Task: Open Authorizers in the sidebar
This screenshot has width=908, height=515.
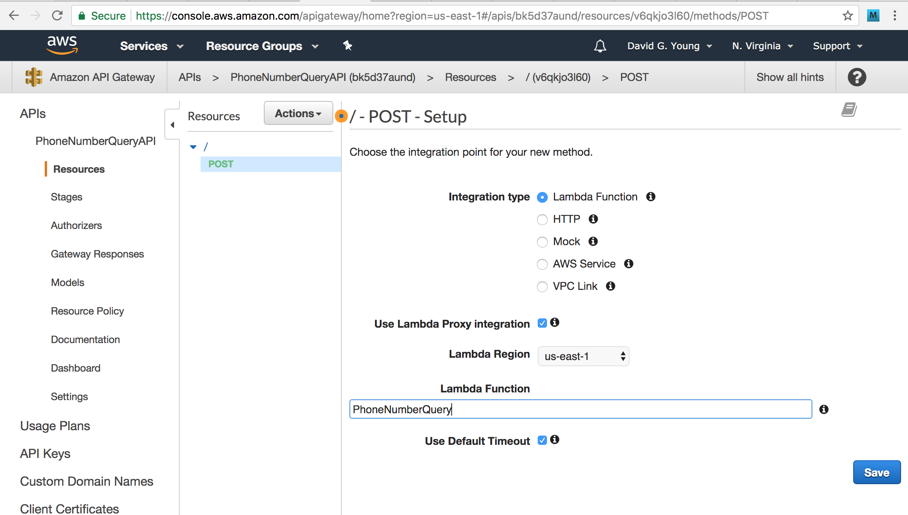Action: [76, 226]
